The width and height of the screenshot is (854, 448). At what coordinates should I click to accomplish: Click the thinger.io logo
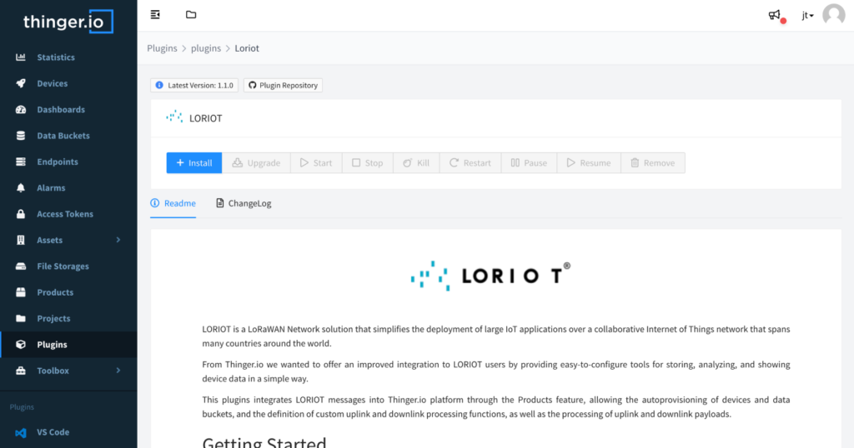[x=68, y=22]
